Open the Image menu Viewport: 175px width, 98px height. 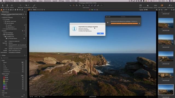pos(28,1)
